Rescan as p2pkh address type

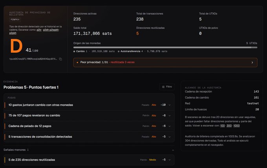point(13,33)
